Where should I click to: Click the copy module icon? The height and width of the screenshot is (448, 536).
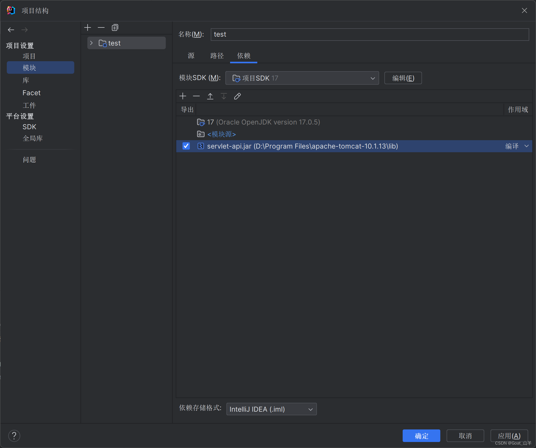pos(115,27)
